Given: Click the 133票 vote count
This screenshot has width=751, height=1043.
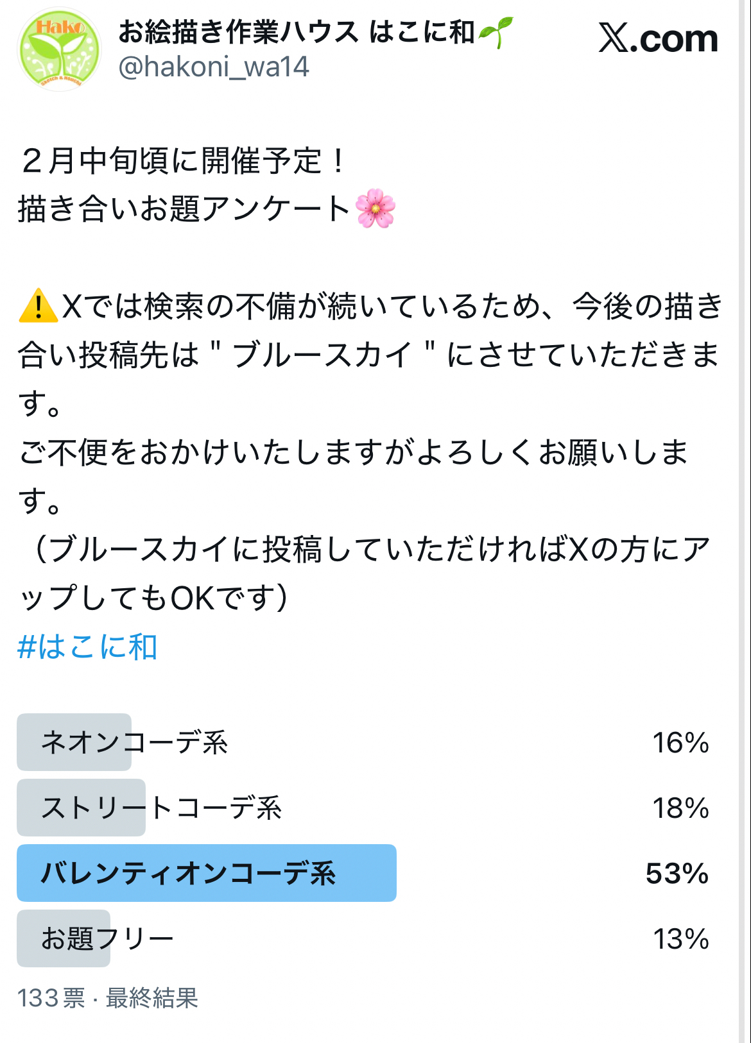Looking at the screenshot, I should click(51, 998).
